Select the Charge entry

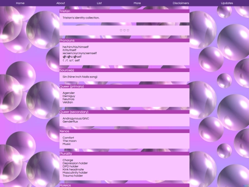pyautogui.click(x=68, y=160)
